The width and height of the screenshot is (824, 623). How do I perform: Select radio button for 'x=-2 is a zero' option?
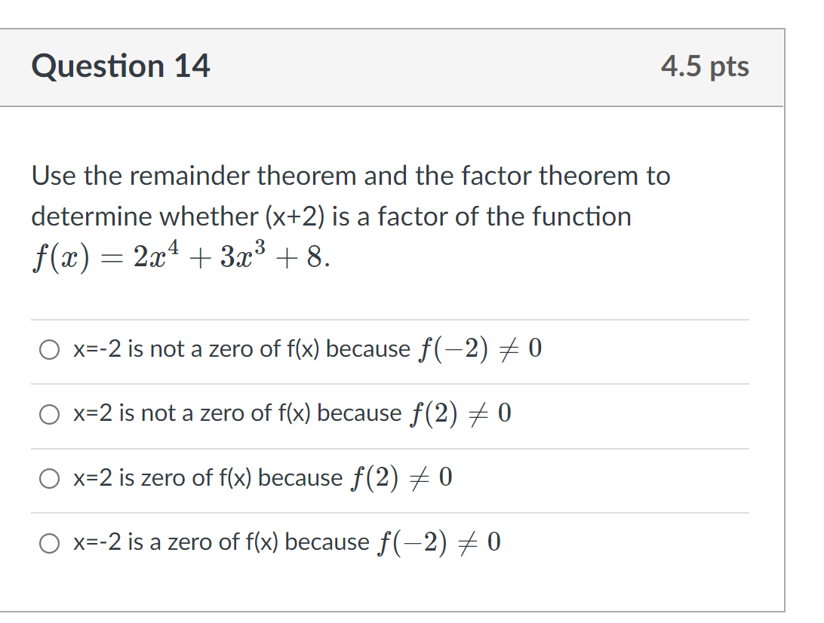[x=49, y=542]
